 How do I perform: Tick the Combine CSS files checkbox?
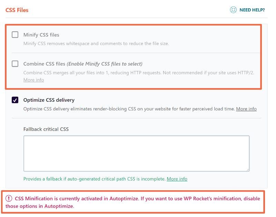click(x=15, y=64)
